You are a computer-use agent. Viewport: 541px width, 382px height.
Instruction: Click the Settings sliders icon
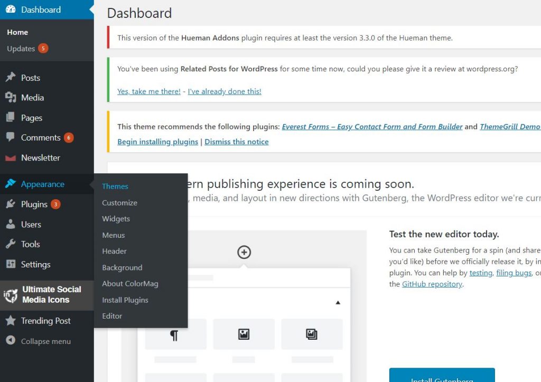[11, 264]
